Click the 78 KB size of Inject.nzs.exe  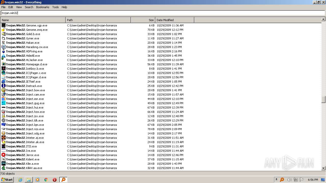(x=151, y=129)
